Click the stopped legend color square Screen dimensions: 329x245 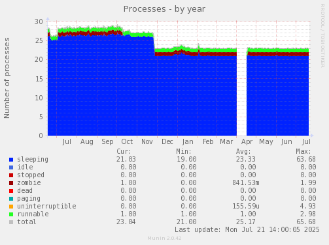11,175
